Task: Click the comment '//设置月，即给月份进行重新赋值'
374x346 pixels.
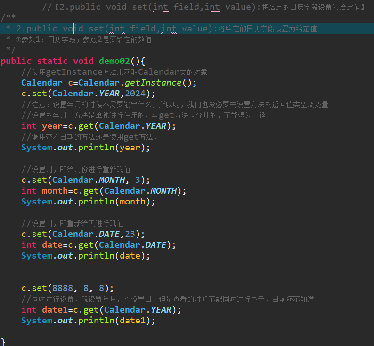Action: [x=76, y=169]
